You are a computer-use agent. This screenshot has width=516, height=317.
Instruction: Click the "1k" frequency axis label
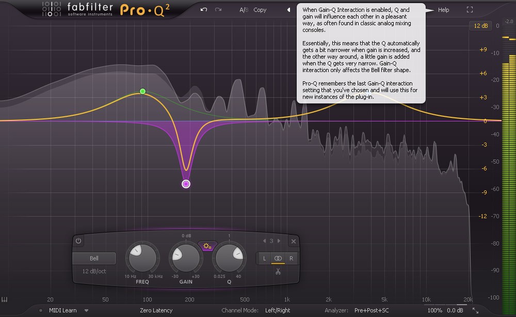[x=287, y=300]
